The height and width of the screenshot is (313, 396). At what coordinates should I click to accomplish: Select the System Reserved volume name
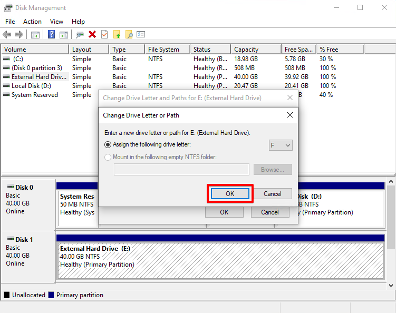tap(35, 95)
